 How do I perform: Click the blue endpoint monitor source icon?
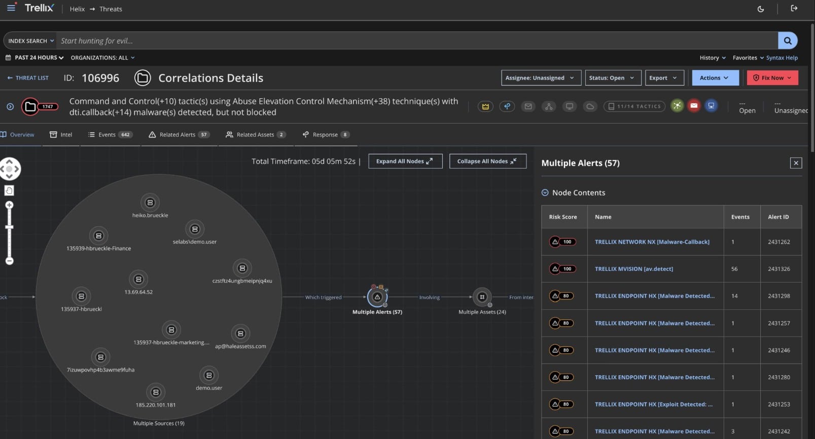tap(711, 106)
